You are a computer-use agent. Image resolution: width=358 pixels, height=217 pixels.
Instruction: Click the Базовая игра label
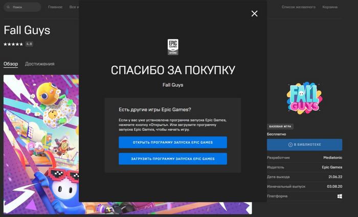(x=280, y=126)
